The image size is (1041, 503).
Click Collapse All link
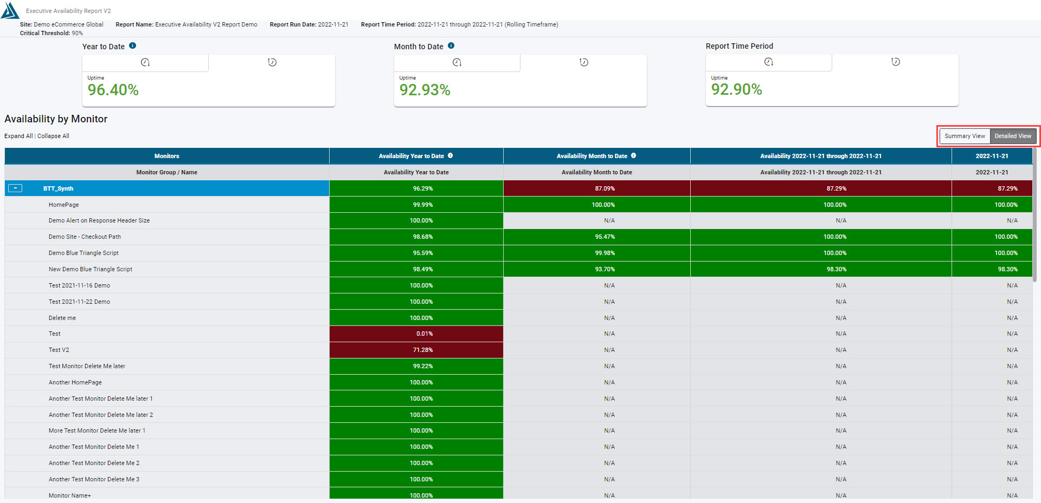click(53, 136)
